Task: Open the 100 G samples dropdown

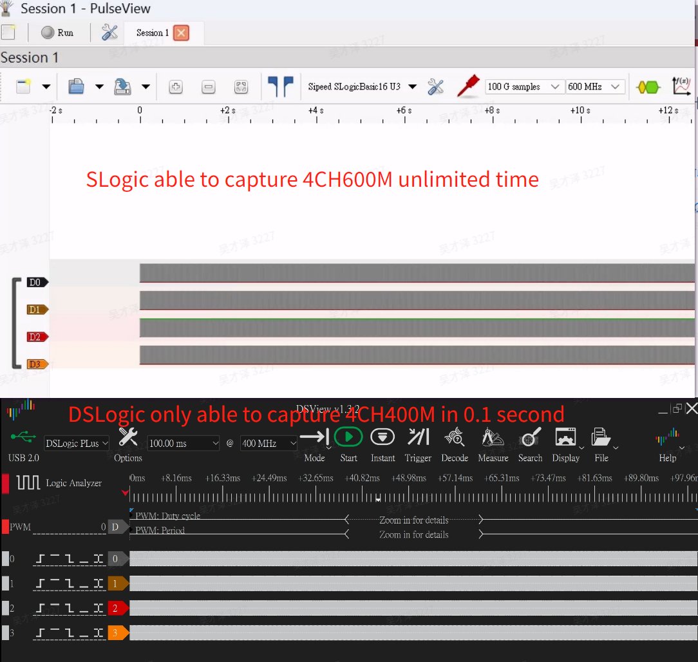Action: click(524, 86)
